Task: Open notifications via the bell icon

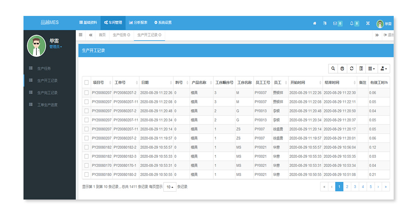Action: point(352,23)
